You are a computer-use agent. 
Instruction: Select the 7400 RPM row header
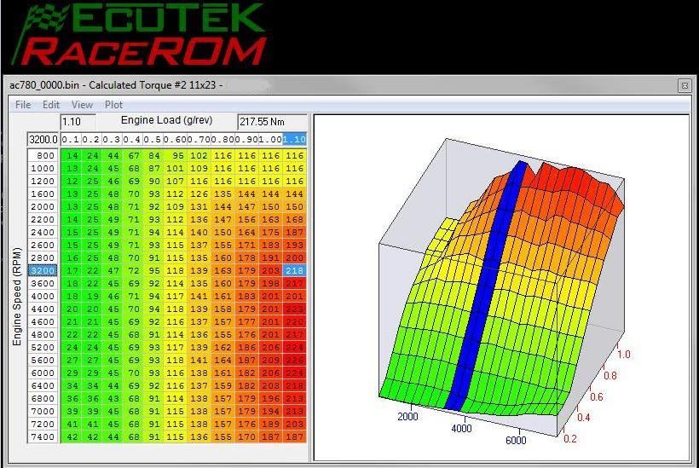coord(43,436)
